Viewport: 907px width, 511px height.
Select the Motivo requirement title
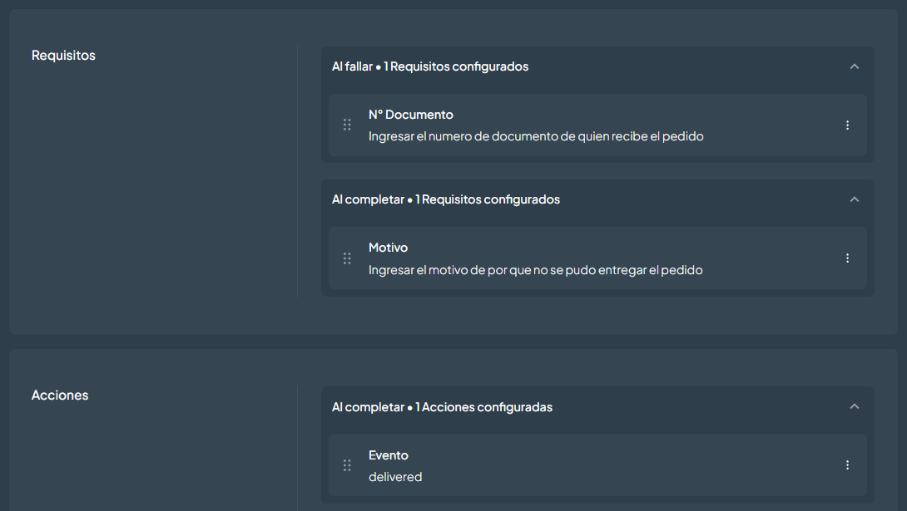point(388,247)
